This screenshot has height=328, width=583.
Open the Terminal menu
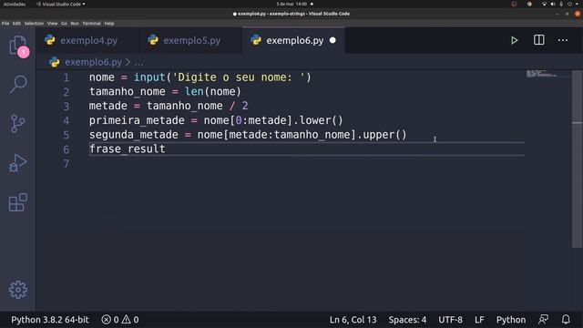(91, 23)
